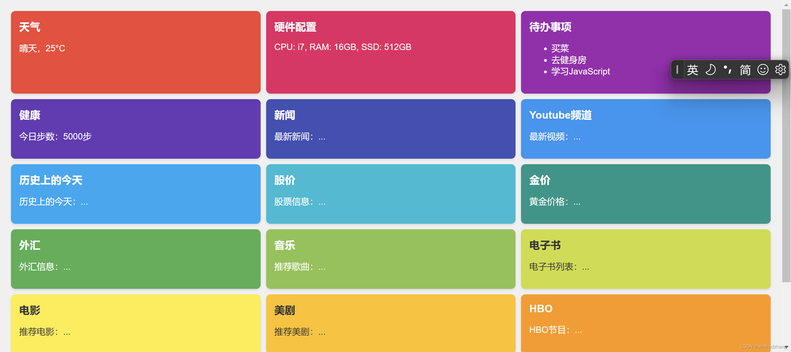Click the 去健身房 todo item
The image size is (791, 352).
coord(569,60)
